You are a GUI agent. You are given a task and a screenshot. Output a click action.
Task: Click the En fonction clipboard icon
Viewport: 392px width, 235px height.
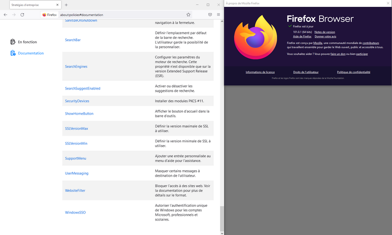tap(13, 42)
